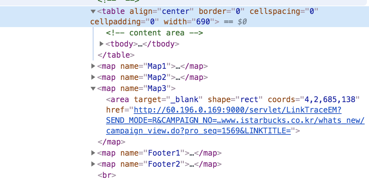369x182 pixels.
Task: Expand the tbody node
Action: [x=101, y=44]
